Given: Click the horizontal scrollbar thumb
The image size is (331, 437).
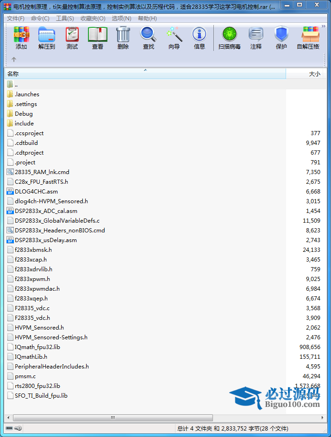Looking at the screenshot, I should [x=113, y=418].
